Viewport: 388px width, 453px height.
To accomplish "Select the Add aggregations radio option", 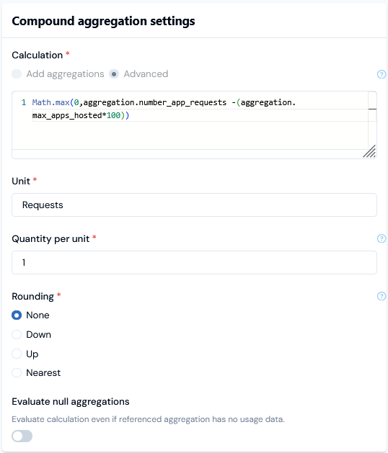I will [17, 74].
